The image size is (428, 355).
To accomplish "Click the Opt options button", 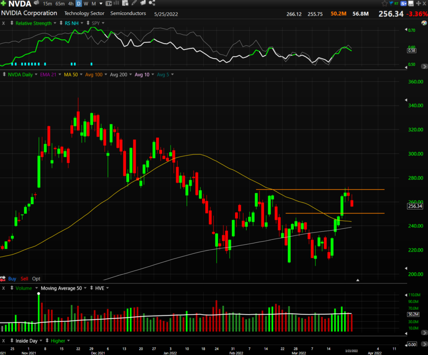I will click(36, 279).
